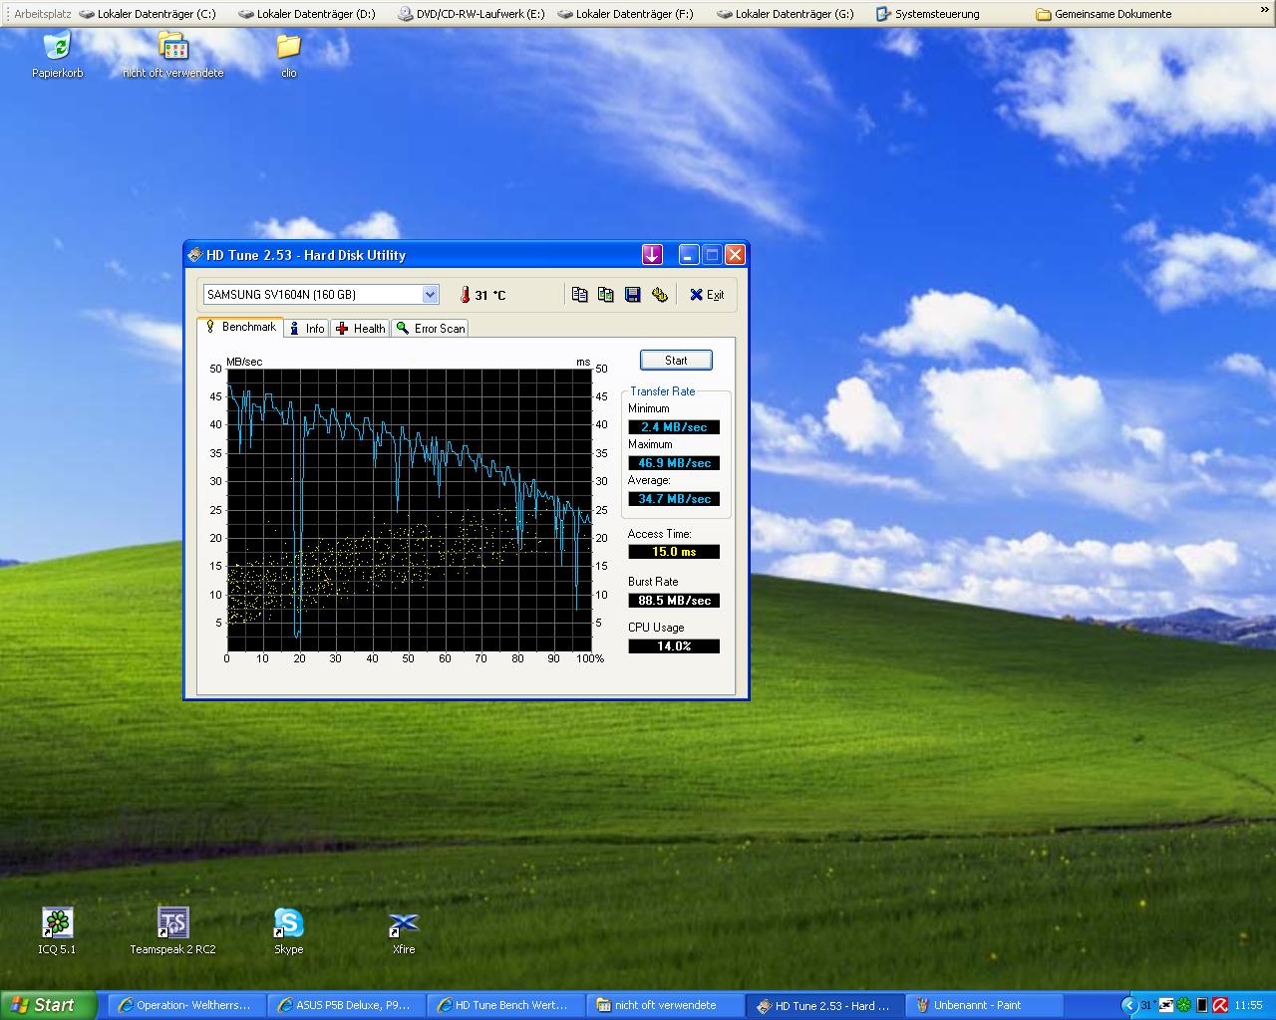
Task: Copy benchmark info to clipboard icon
Action: [579, 294]
